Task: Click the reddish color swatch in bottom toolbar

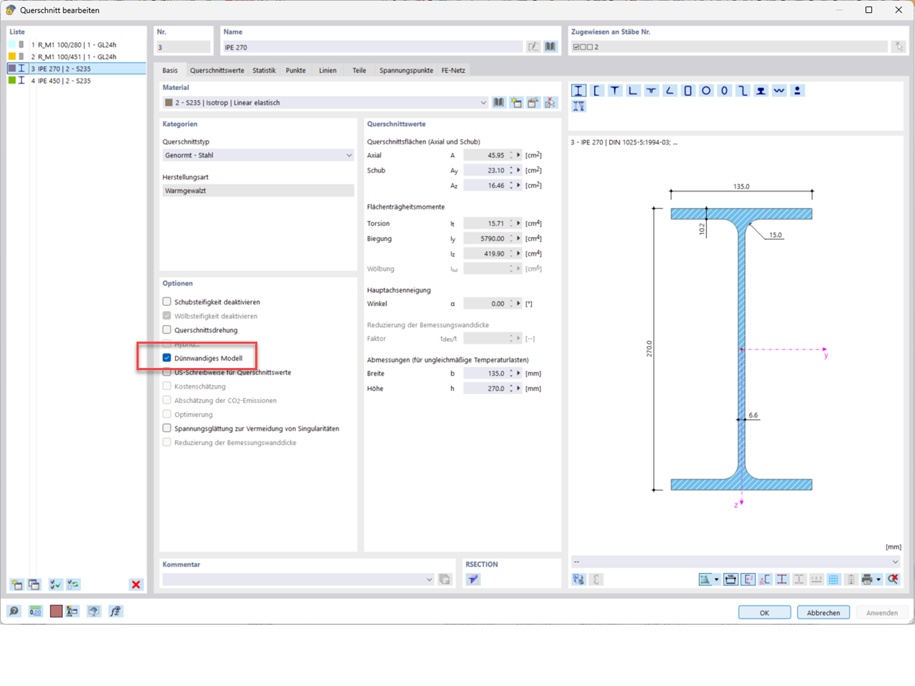Action: coord(56,611)
